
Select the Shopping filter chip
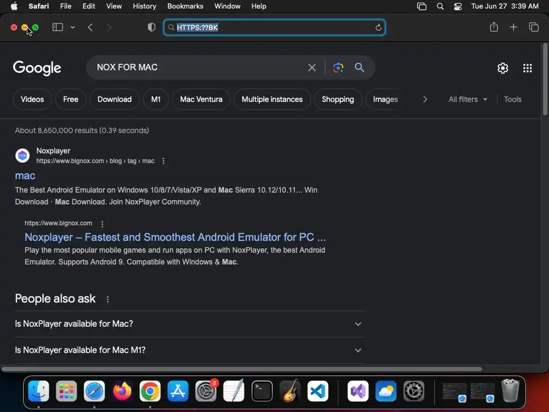(x=338, y=99)
